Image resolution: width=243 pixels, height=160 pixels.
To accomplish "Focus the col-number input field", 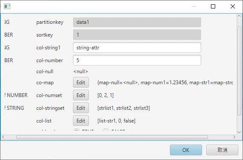I will tap(137, 60).
